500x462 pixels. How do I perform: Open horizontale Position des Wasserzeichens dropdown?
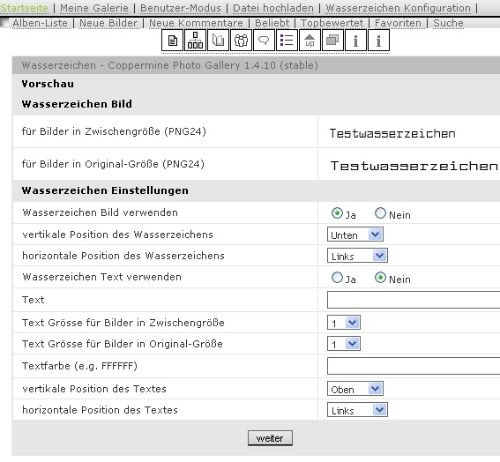pos(357,256)
